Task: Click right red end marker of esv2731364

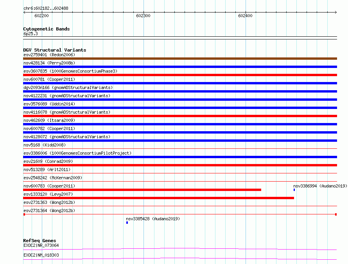Action: [336, 214]
